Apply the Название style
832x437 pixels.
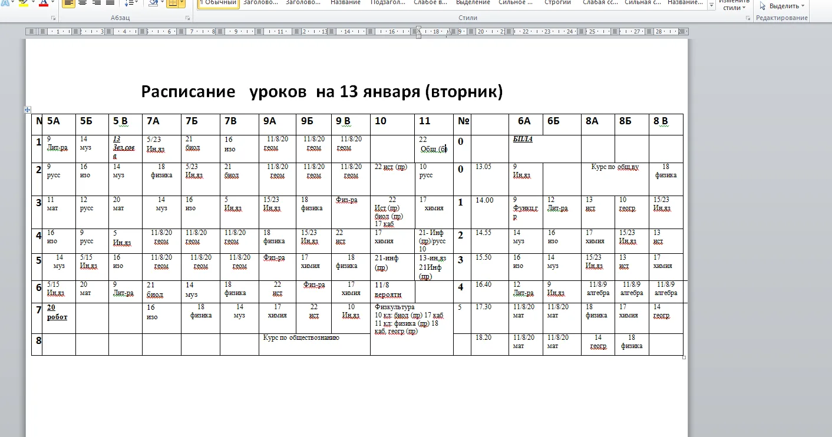(345, 3)
